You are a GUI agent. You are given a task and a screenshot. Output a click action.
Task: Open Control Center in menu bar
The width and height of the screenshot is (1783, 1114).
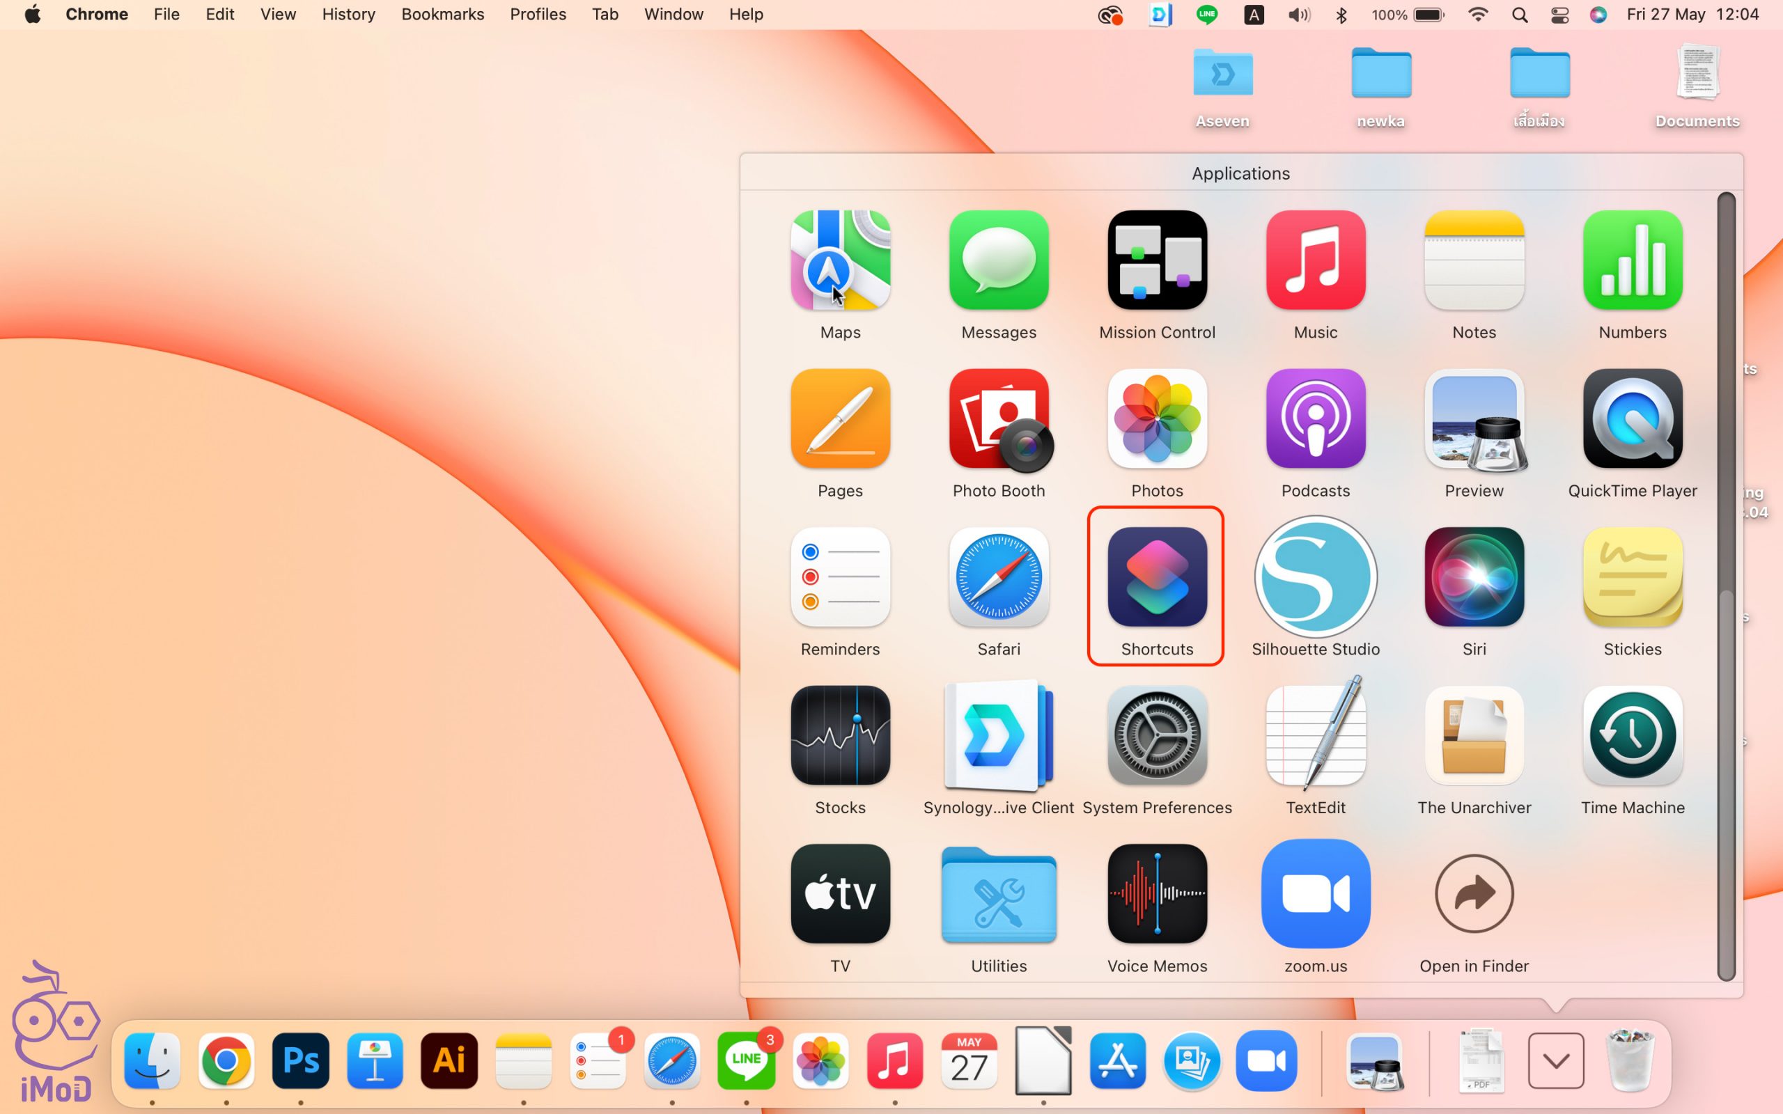(x=1559, y=15)
